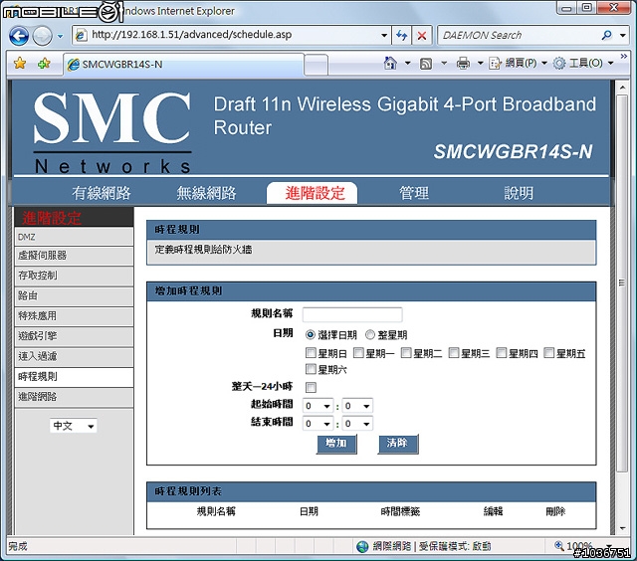Select the 選擇日期 radio button
Viewport: 637px width, 561px height.
[x=310, y=335]
